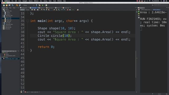169x95 pixels.
Task: Open the Debug Project dropdown arrow
Action: pos(48,5)
